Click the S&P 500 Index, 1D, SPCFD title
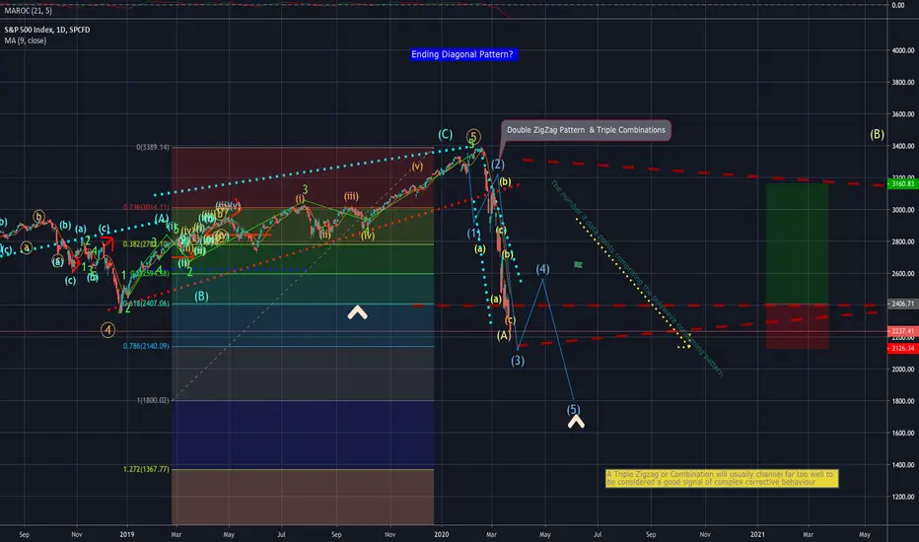 pos(47,30)
